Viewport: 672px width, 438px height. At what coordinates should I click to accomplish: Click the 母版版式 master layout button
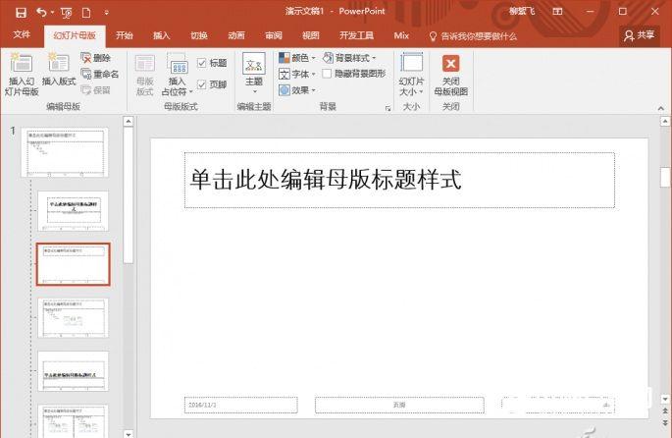click(145, 75)
